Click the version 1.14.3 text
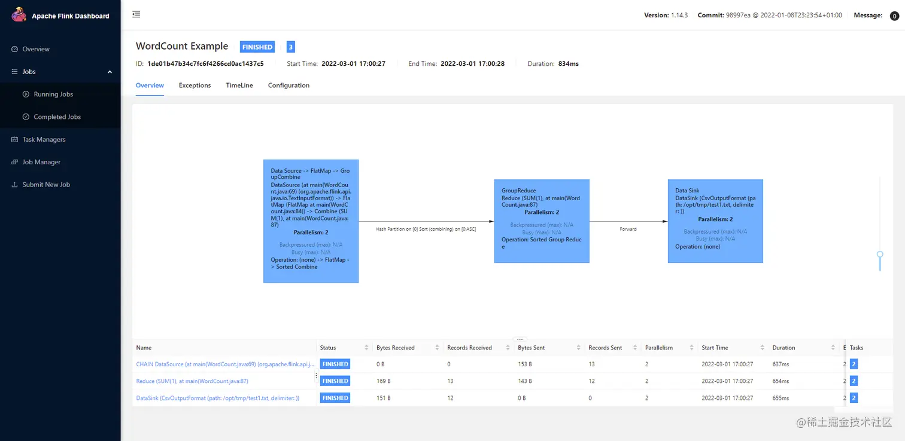905x441 pixels. click(x=679, y=15)
